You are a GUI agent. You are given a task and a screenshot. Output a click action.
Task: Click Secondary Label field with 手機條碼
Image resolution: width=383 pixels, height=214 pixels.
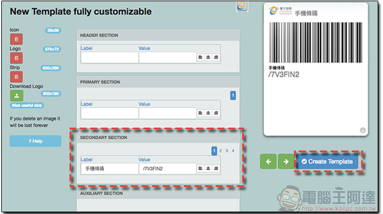coord(110,169)
